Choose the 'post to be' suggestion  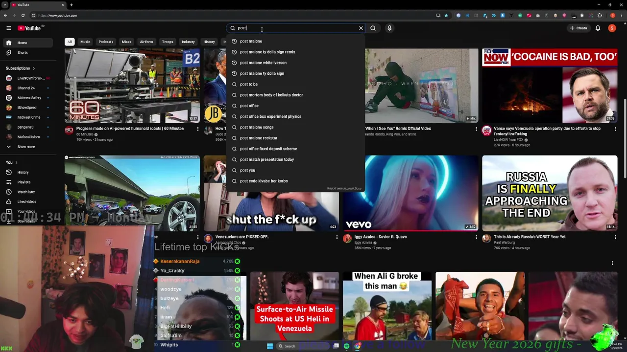[295, 84]
